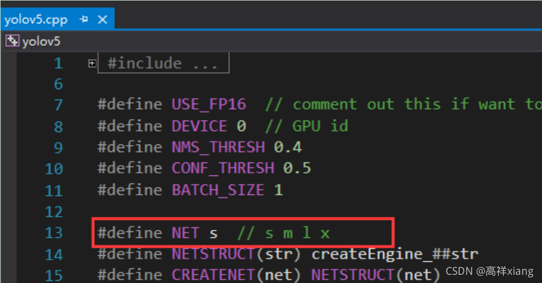Screen dimensions: 542x283
Task: Click the yolov5 project icon
Action: pyautogui.click(x=13, y=41)
